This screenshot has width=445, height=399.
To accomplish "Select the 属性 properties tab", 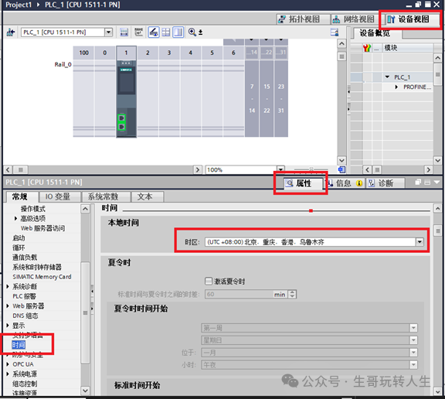I will [x=303, y=183].
